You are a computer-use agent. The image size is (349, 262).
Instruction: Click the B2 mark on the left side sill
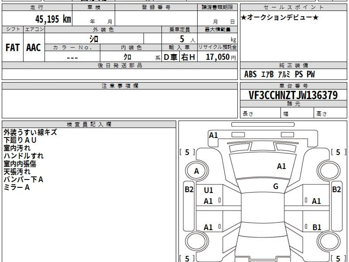coord(189,190)
